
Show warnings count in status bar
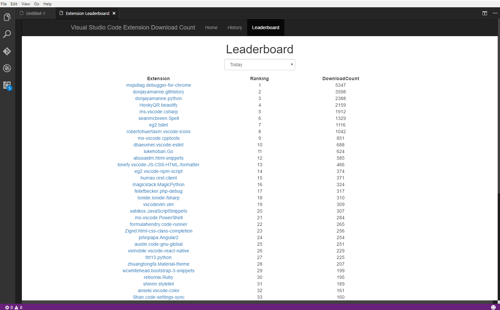pos(19,307)
